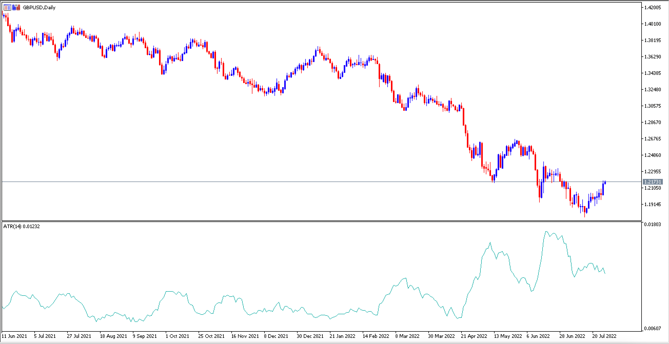Click the 1.30575 price axis label
The width and height of the screenshot is (669, 344).
click(x=652, y=106)
